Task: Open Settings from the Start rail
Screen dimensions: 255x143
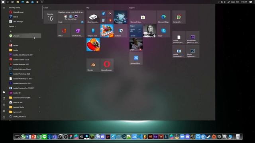Action: (4, 111)
